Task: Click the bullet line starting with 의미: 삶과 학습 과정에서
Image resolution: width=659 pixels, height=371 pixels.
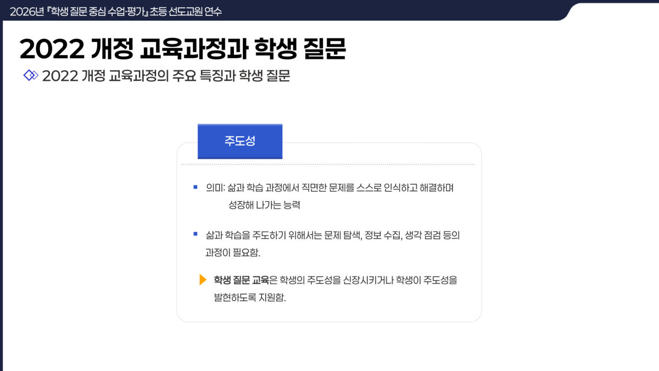Action: [x=330, y=187]
